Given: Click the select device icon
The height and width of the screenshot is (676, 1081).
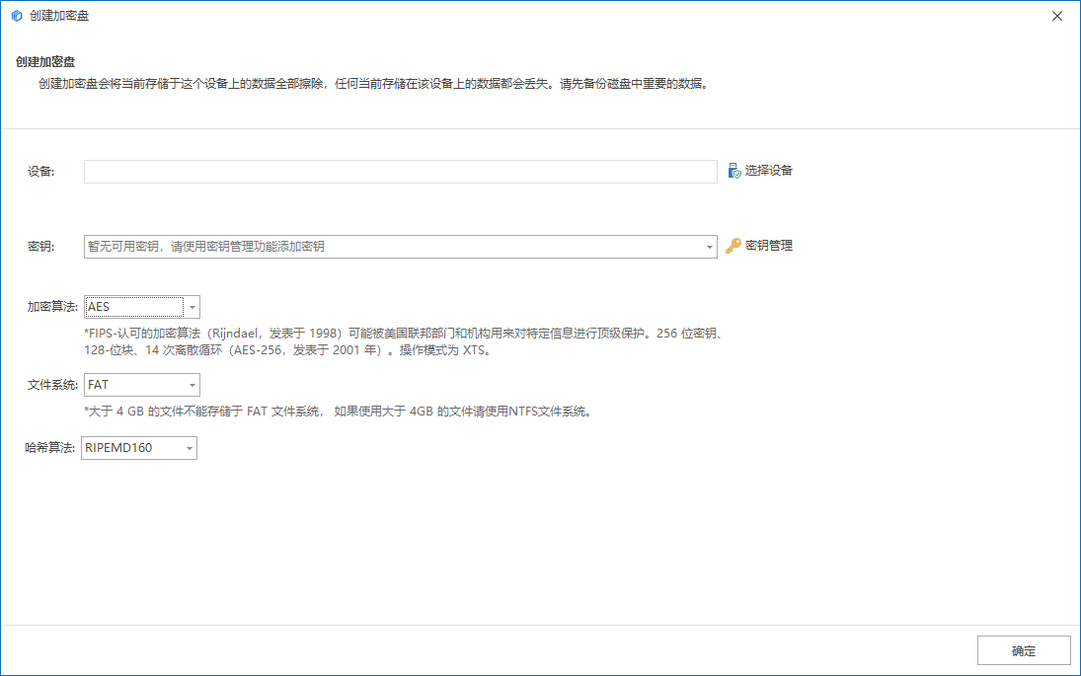Looking at the screenshot, I should click(734, 171).
